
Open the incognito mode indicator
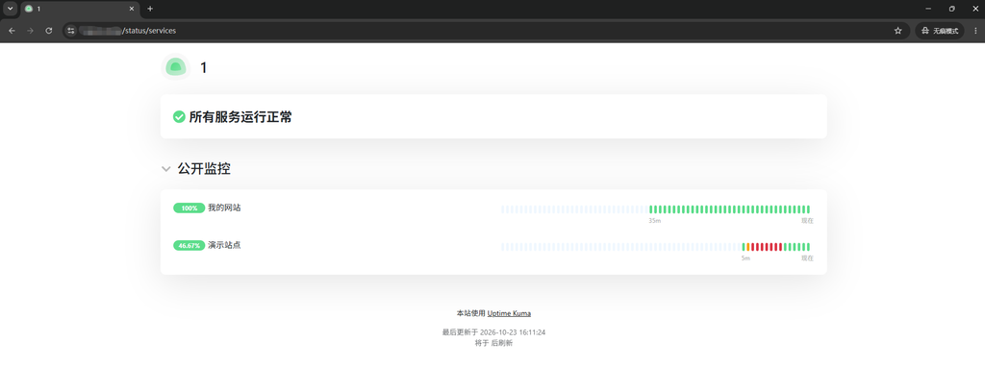939,30
